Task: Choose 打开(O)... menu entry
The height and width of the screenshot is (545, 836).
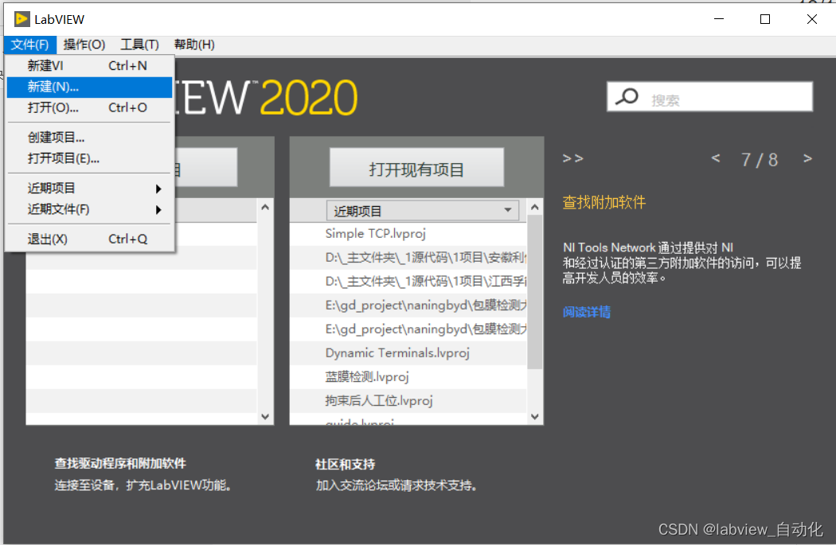Action: click(x=89, y=107)
